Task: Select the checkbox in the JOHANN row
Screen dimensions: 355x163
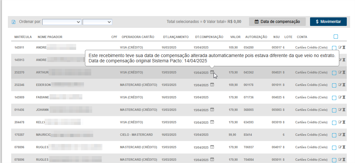Action: click(334, 110)
